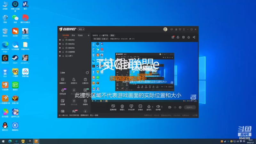Open Steam from the desktop

pyautogui.click(x=15, y=60)
